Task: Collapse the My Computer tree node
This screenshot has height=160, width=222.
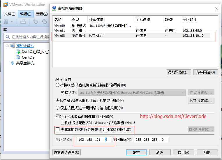Action: pyautogui.click(x=7, y=46)
